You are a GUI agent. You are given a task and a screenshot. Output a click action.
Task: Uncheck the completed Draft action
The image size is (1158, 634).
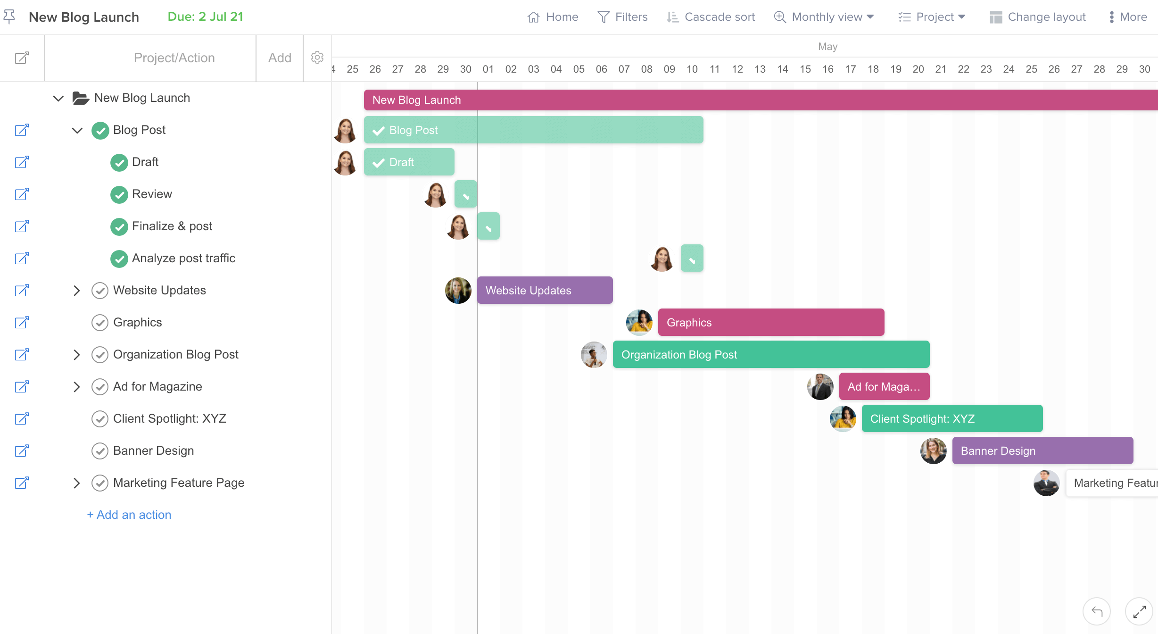pyautogui.click(x=119, y=162)
